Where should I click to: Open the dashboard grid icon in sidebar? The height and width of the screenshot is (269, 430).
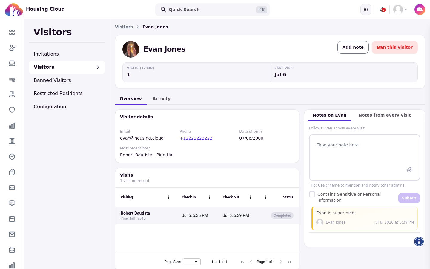click(x=12, y=32)
